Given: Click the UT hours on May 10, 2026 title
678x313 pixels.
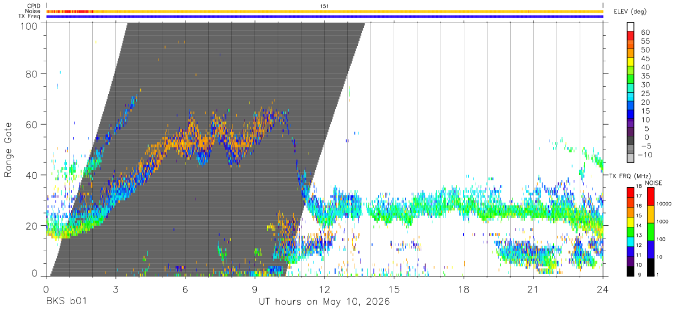Looking at the screenshot, I should pyautogui.click(x=325, y=302).
